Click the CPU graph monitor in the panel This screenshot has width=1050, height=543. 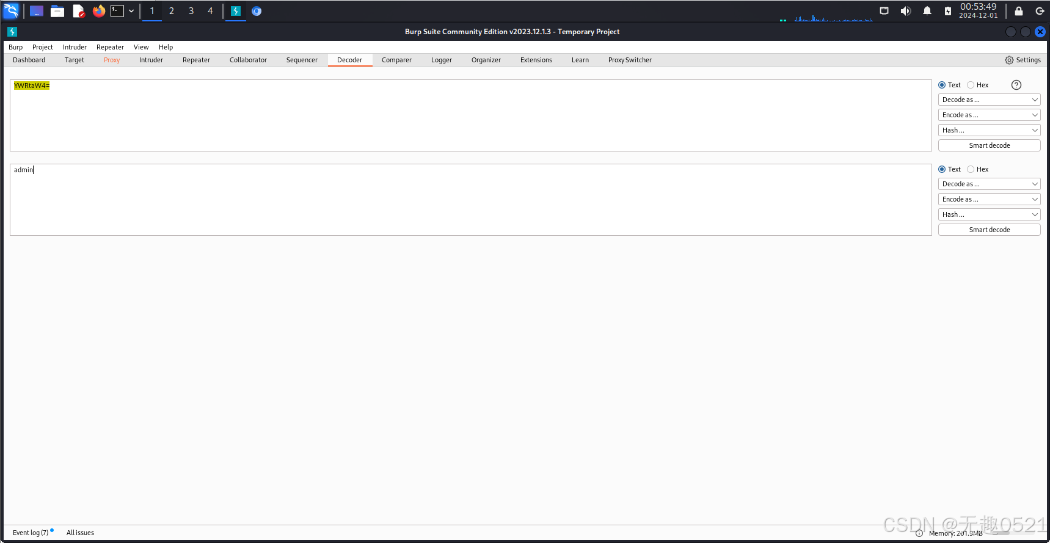834,18
